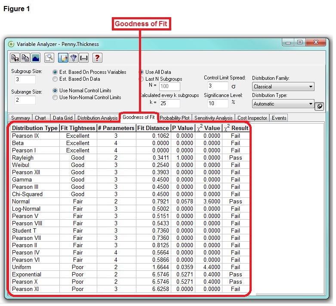
Task: Click the k = 25 input field
Action: click(x=170, y=103)
